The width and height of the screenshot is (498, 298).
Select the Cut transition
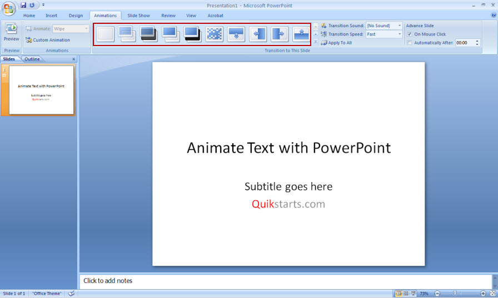click(x=171, y=34)
